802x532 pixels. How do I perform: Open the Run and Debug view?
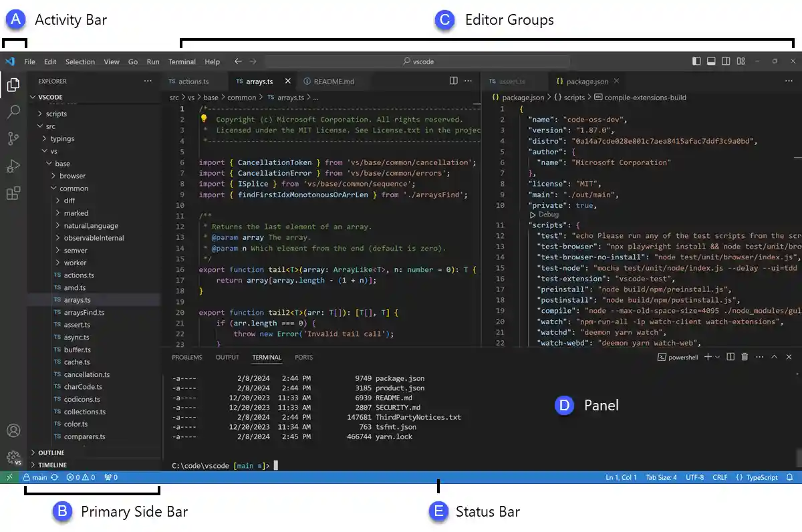14,165
